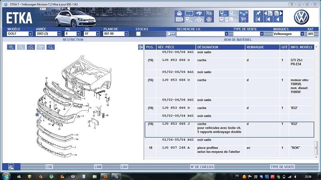The width and height of the screenshot is (321, 180).
Task: Click the key icon beside Recherche I.V.
Action: [x=171, y=34]
